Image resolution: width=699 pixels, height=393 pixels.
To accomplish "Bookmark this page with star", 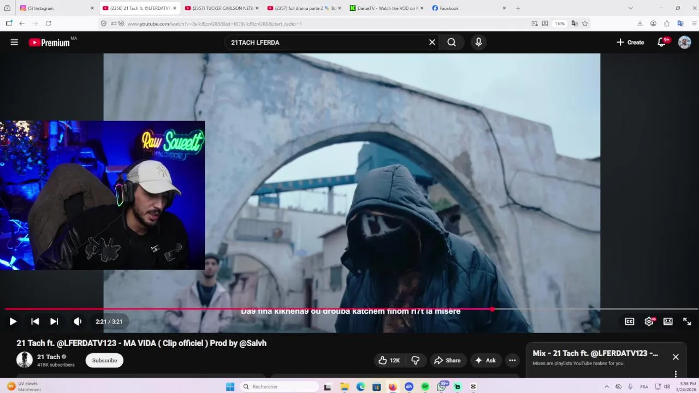I will pyautogui.click(x=585, y=23).
